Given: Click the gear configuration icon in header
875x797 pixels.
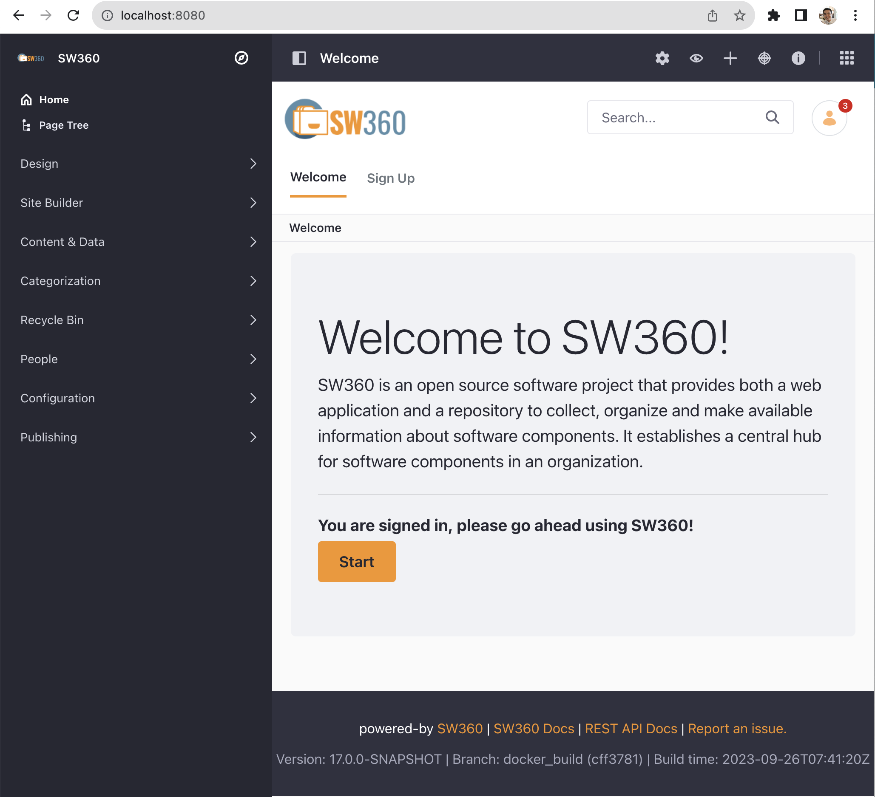Looking at the screenshot, I should [662, 58].
